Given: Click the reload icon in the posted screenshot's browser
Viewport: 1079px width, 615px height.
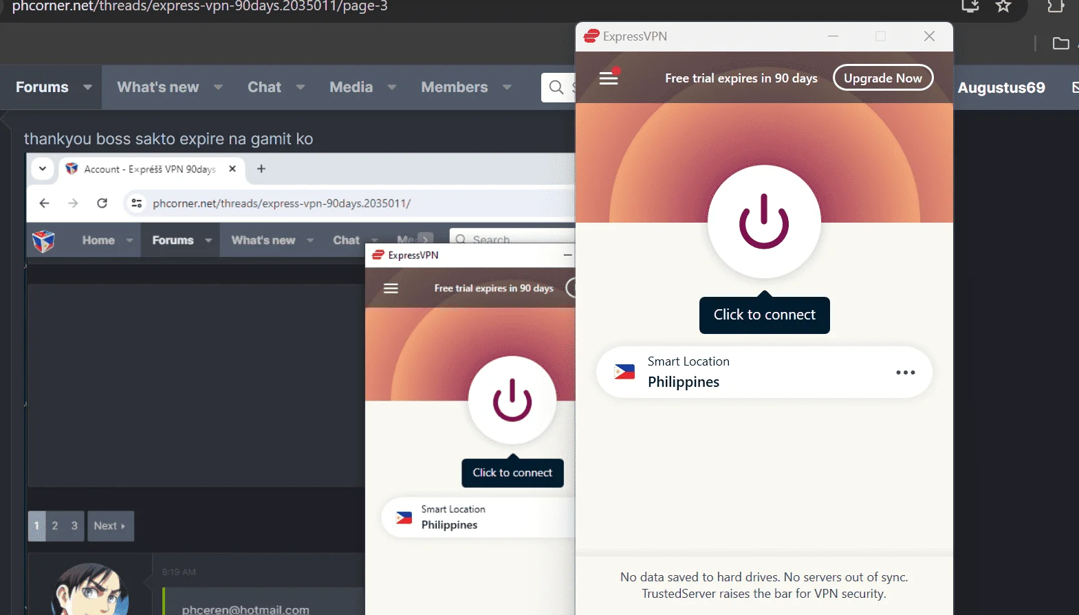Looking at the screenshot, I should pyautogui.click(x=102, y=203).
